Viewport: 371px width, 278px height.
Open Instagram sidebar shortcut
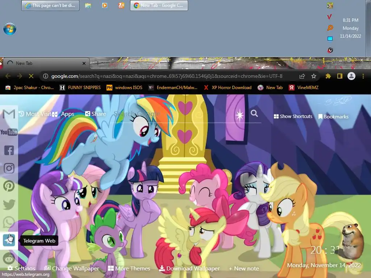click(x=9, y=168)
